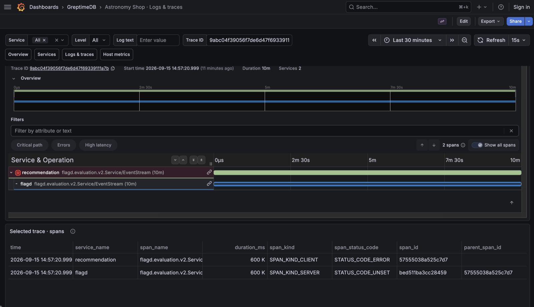
Task: Click info icon next to Selected trace spans
Action: [x=73, y=231]
